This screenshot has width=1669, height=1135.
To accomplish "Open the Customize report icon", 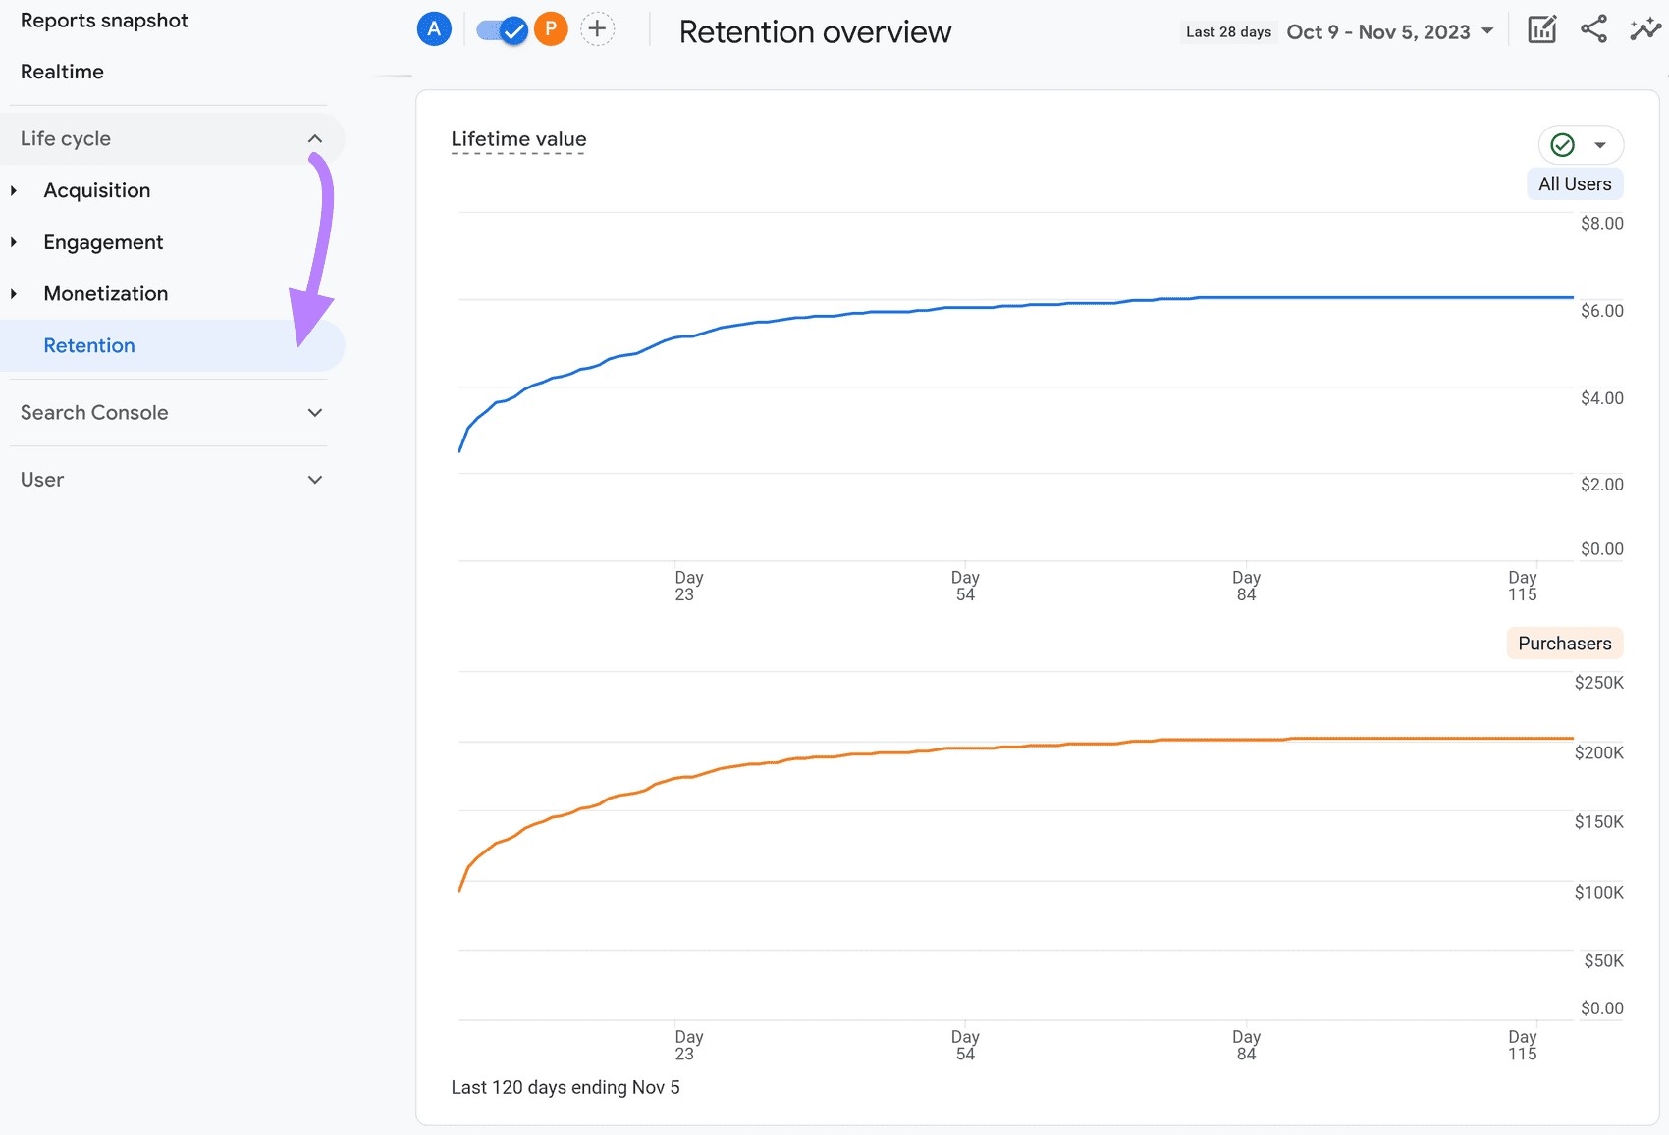I will point(1541,29).
